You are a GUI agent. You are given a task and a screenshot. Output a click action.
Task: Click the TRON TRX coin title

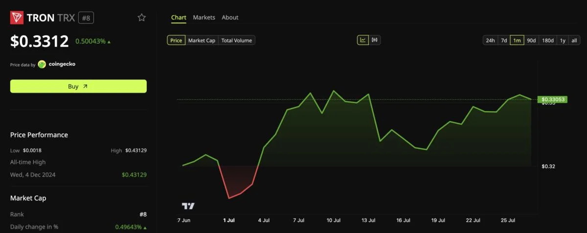[x=51, y=18]
